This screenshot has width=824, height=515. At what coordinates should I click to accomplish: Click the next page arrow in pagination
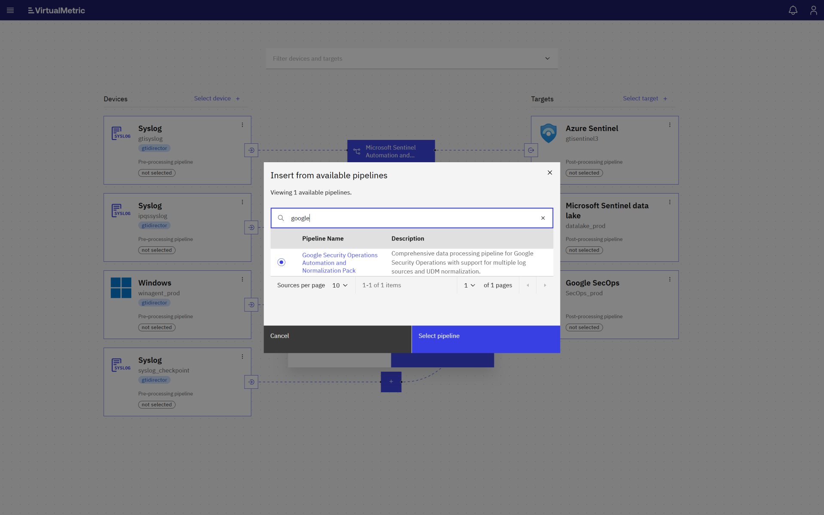click(545, 285)
